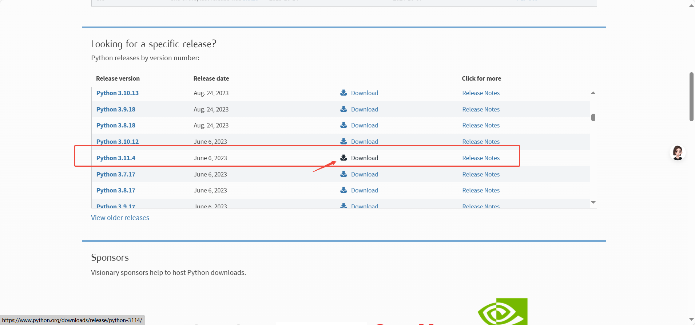This screenshot has width=695, height=325.
Task: View Release Notes for Python 3.11.4
Action: click(481, 158)
